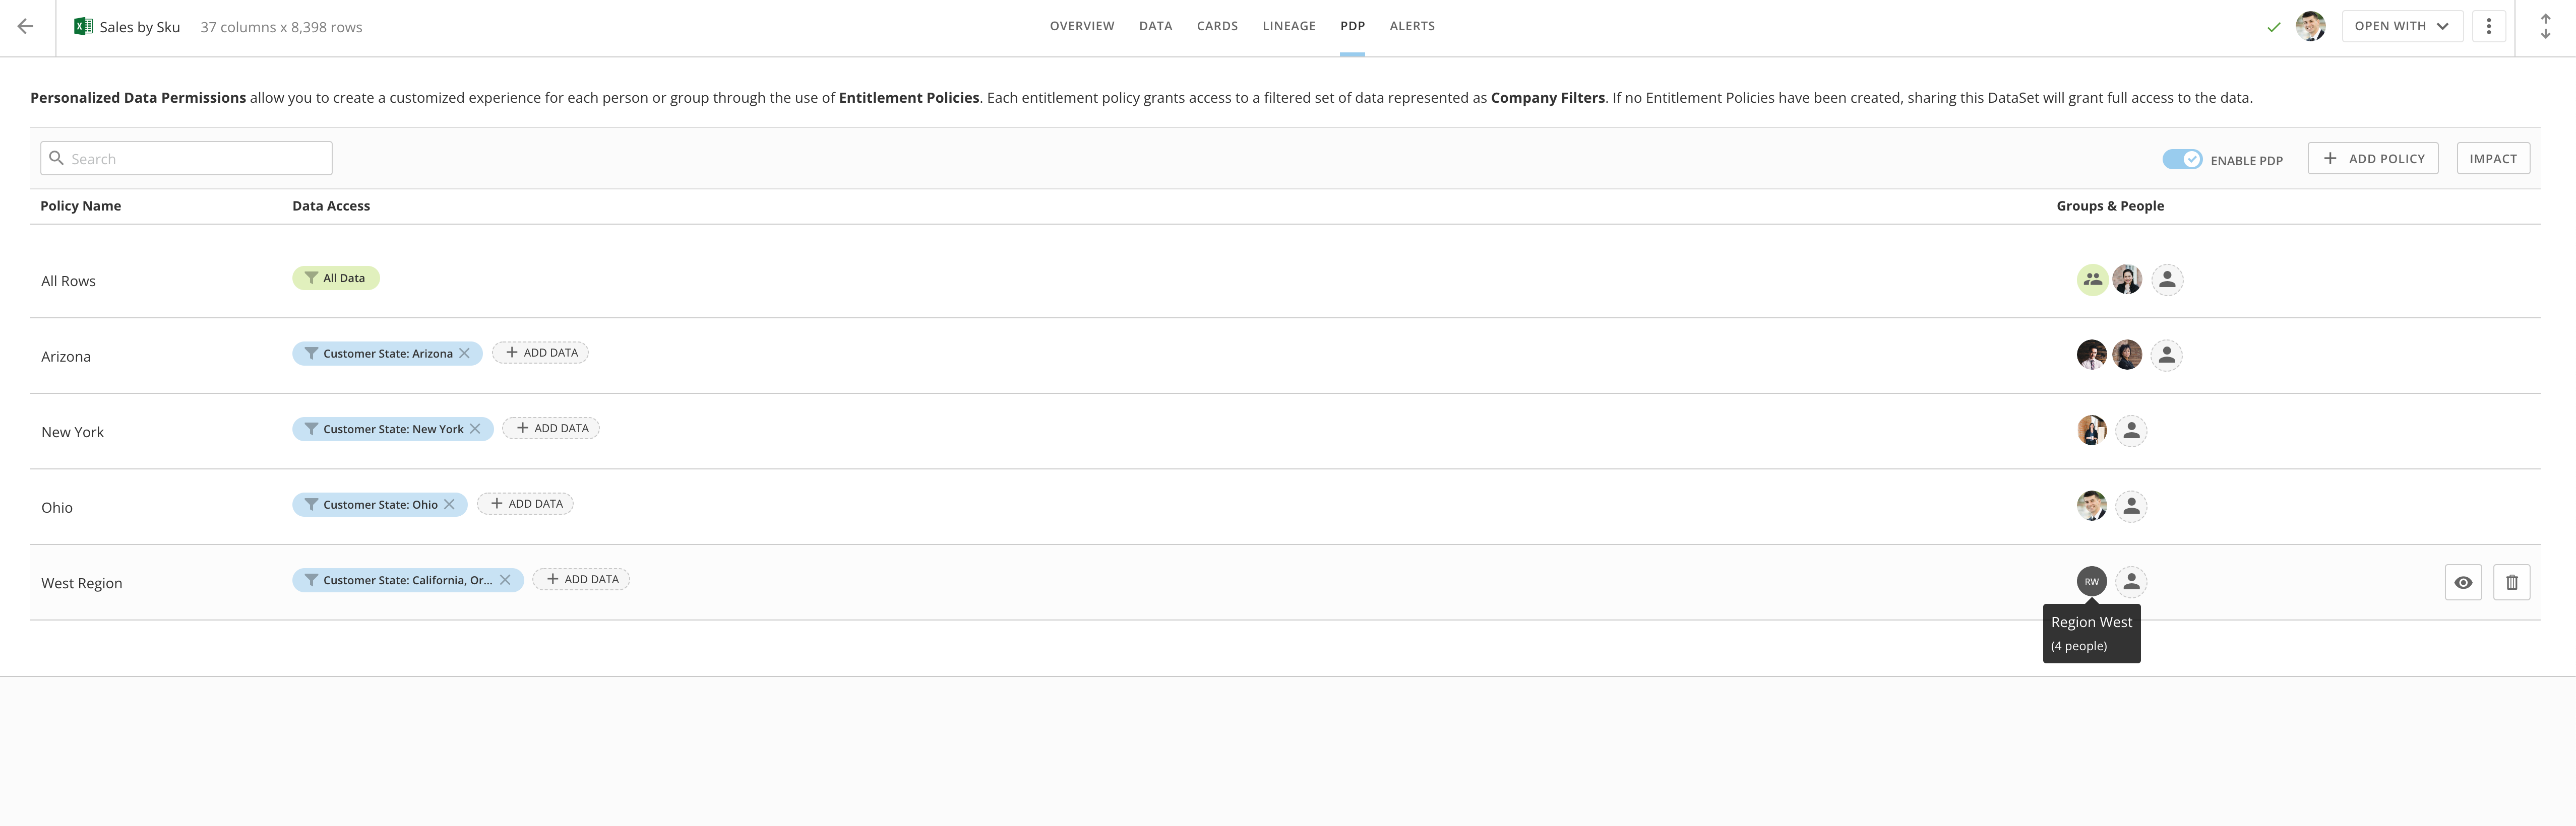Select the All Data filter pill
This screenshot has width=2576, height=826.
[x=336, y=279]
